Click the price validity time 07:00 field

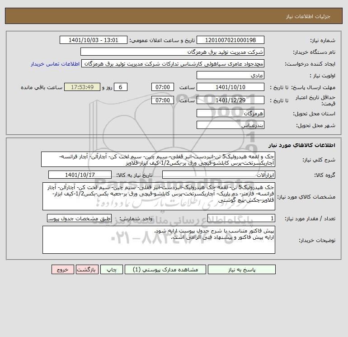click(162, 100)
